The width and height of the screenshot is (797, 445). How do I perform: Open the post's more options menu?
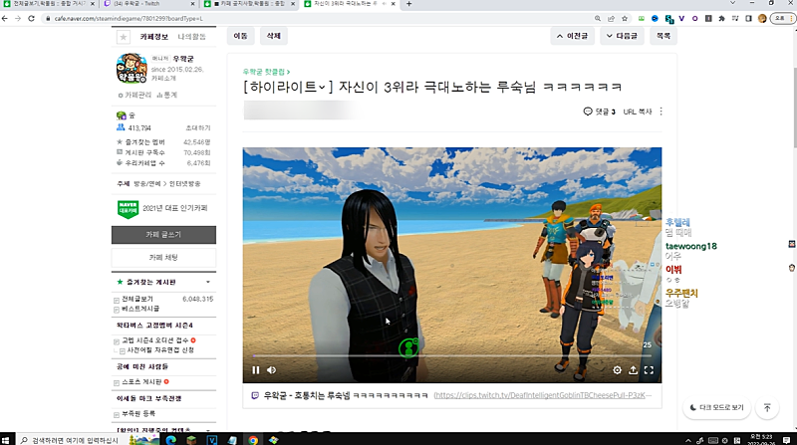tap(661, 111)
